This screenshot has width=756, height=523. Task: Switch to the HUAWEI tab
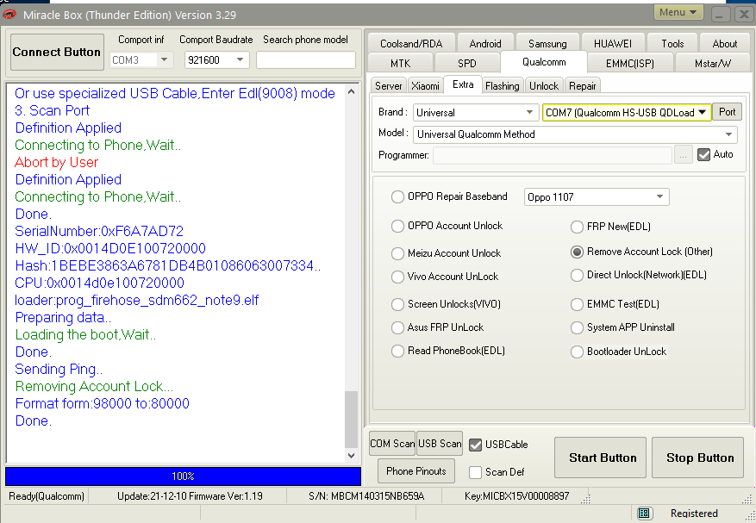click(x=612, y=44)
